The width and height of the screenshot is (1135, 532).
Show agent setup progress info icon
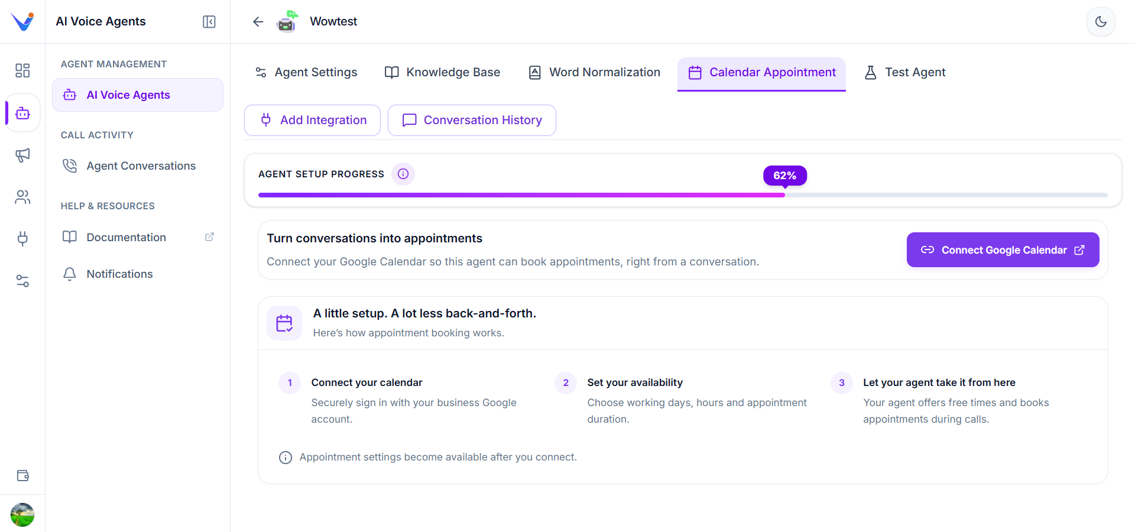point(403,174)
